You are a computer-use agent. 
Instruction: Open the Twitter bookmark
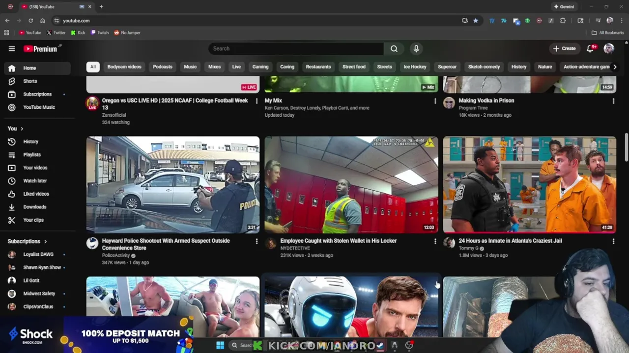coord(56,32)
